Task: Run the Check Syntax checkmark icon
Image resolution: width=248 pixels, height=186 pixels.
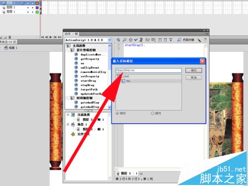Action: (136, 40)
